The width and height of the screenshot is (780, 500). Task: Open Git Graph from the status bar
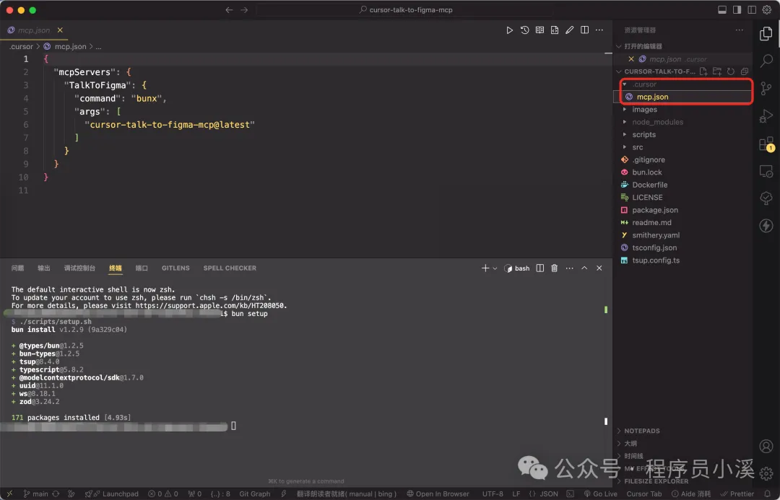click(x=255, y=494)
